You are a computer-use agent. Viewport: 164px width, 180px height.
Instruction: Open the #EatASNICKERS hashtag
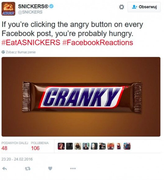point(31,43)
